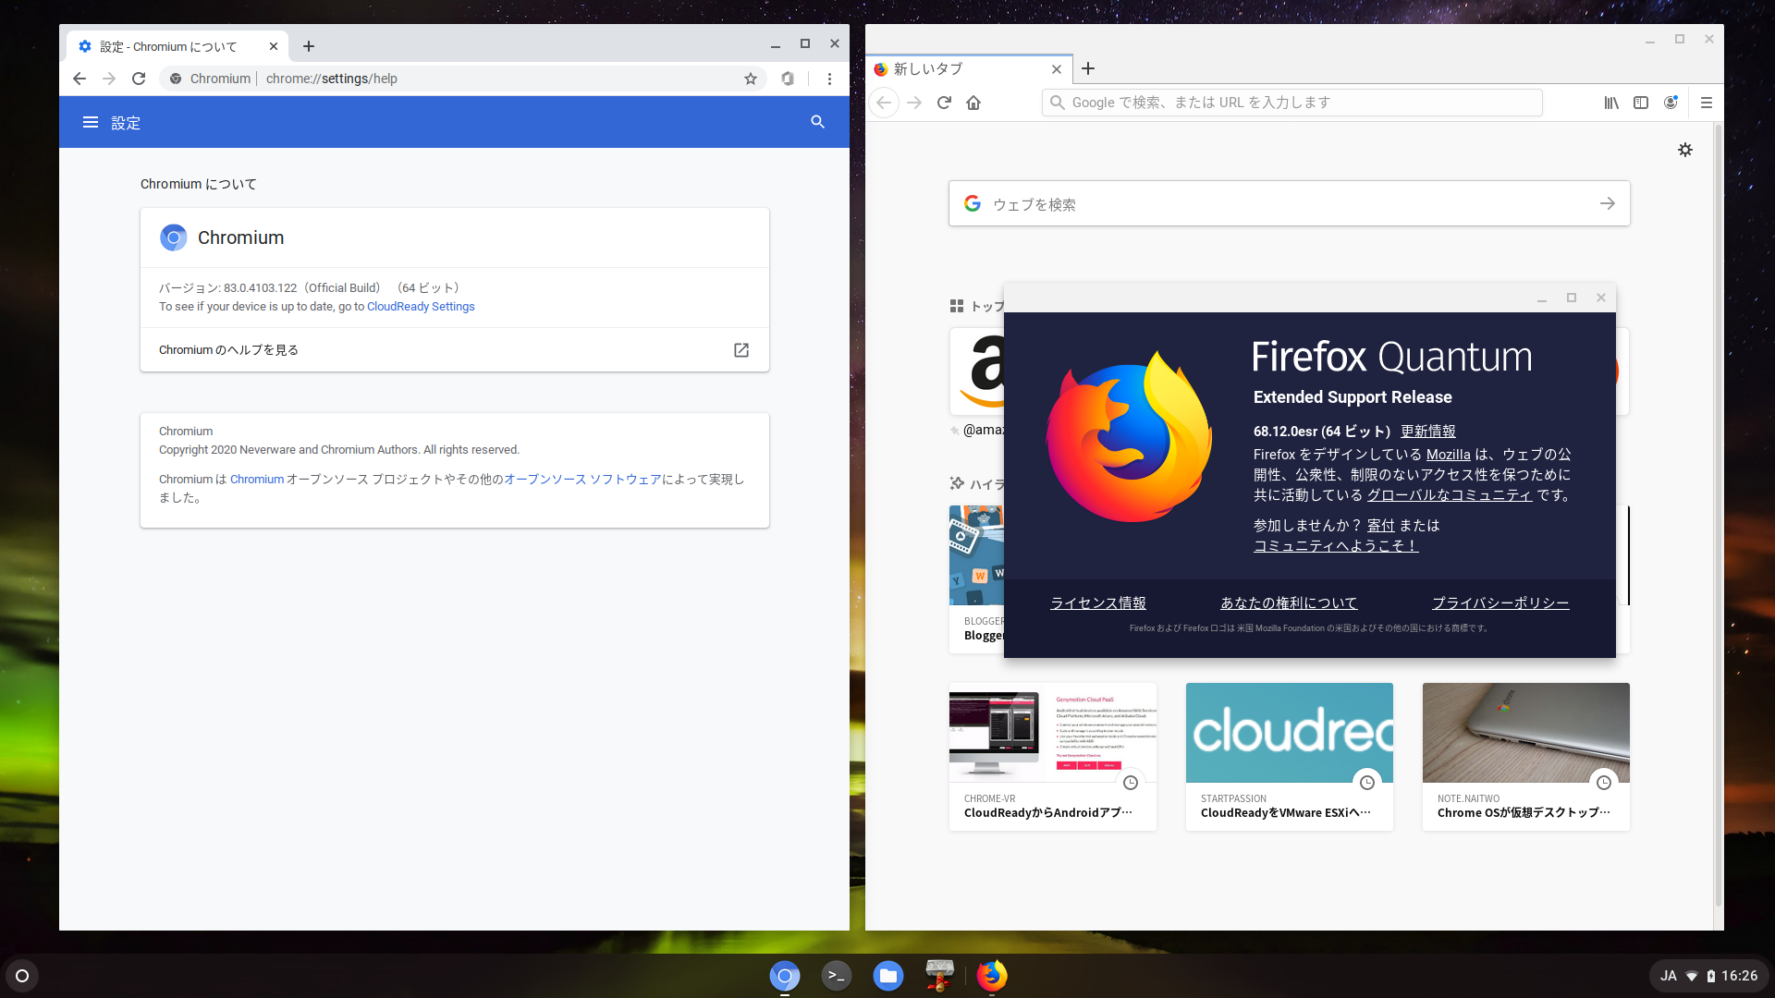Reload the Chromium settings page

(139, 79)
